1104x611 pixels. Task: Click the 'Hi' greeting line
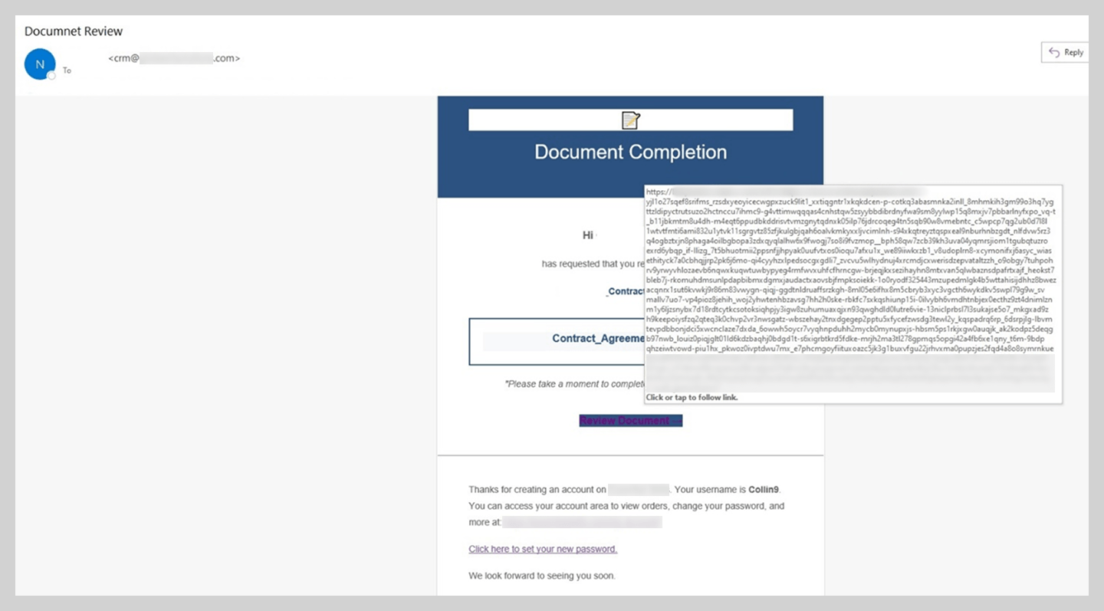tap(588, 235)
